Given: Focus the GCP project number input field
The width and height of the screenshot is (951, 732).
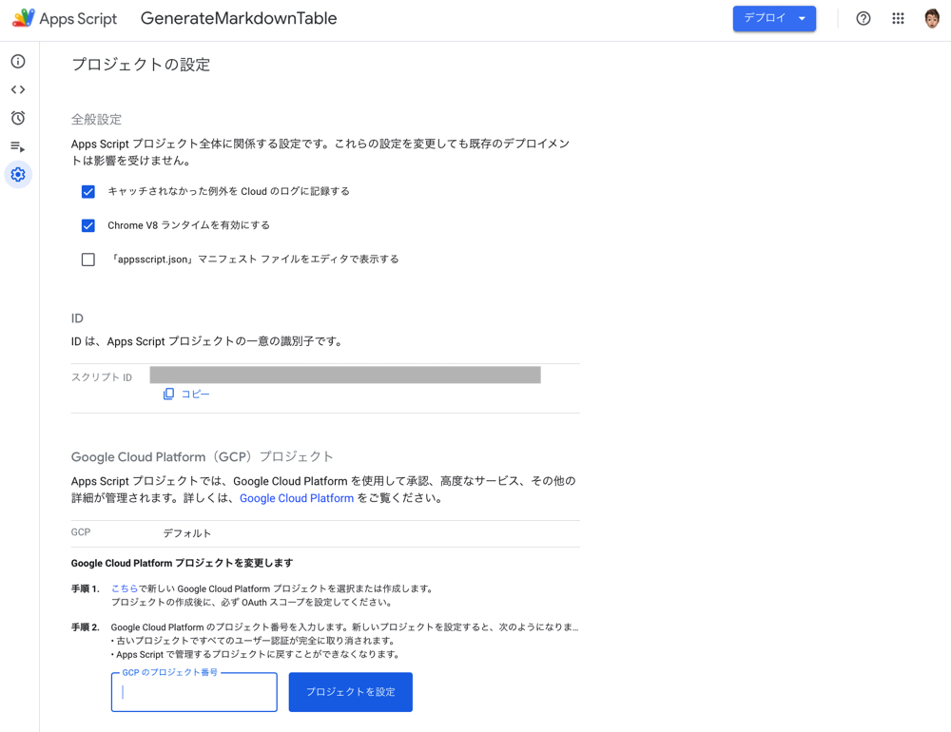Looking at the screenshot, I should pyautogui.click(x=194, y=692).
